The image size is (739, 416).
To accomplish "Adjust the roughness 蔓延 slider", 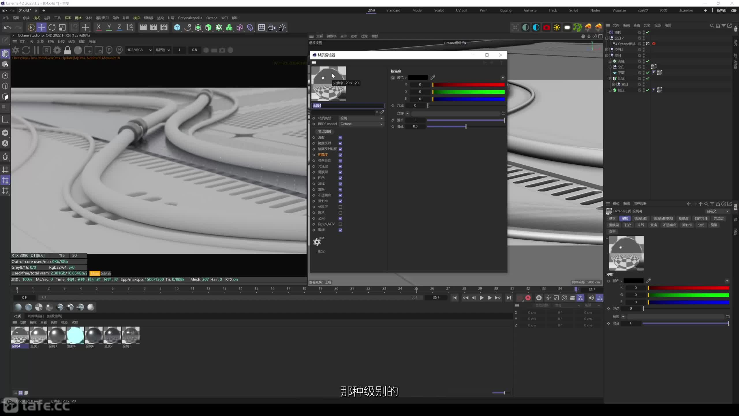I will 466,126.
